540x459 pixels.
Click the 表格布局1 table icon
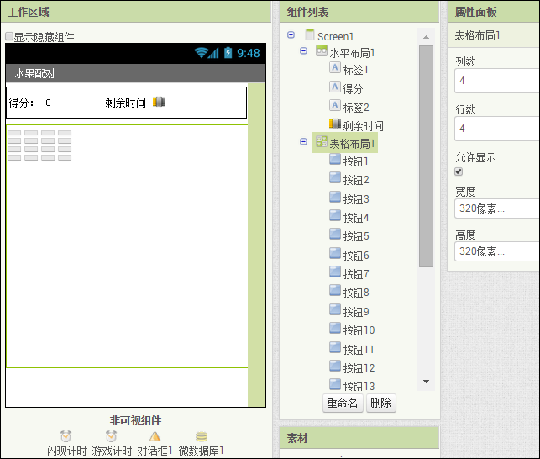[x=322, y=141]
